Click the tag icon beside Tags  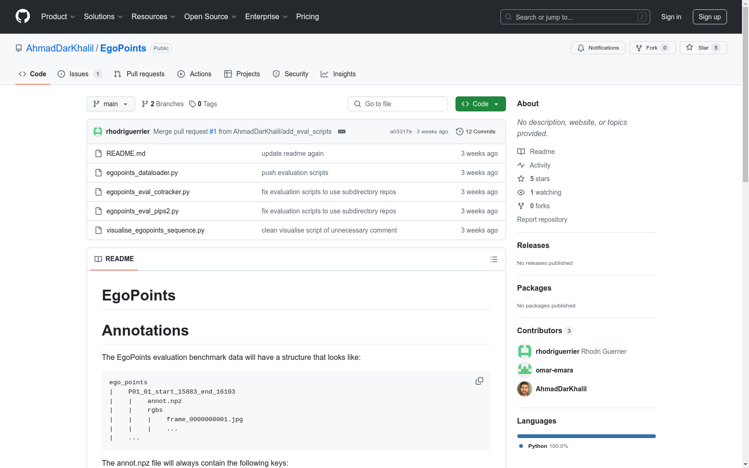[192, 104]
